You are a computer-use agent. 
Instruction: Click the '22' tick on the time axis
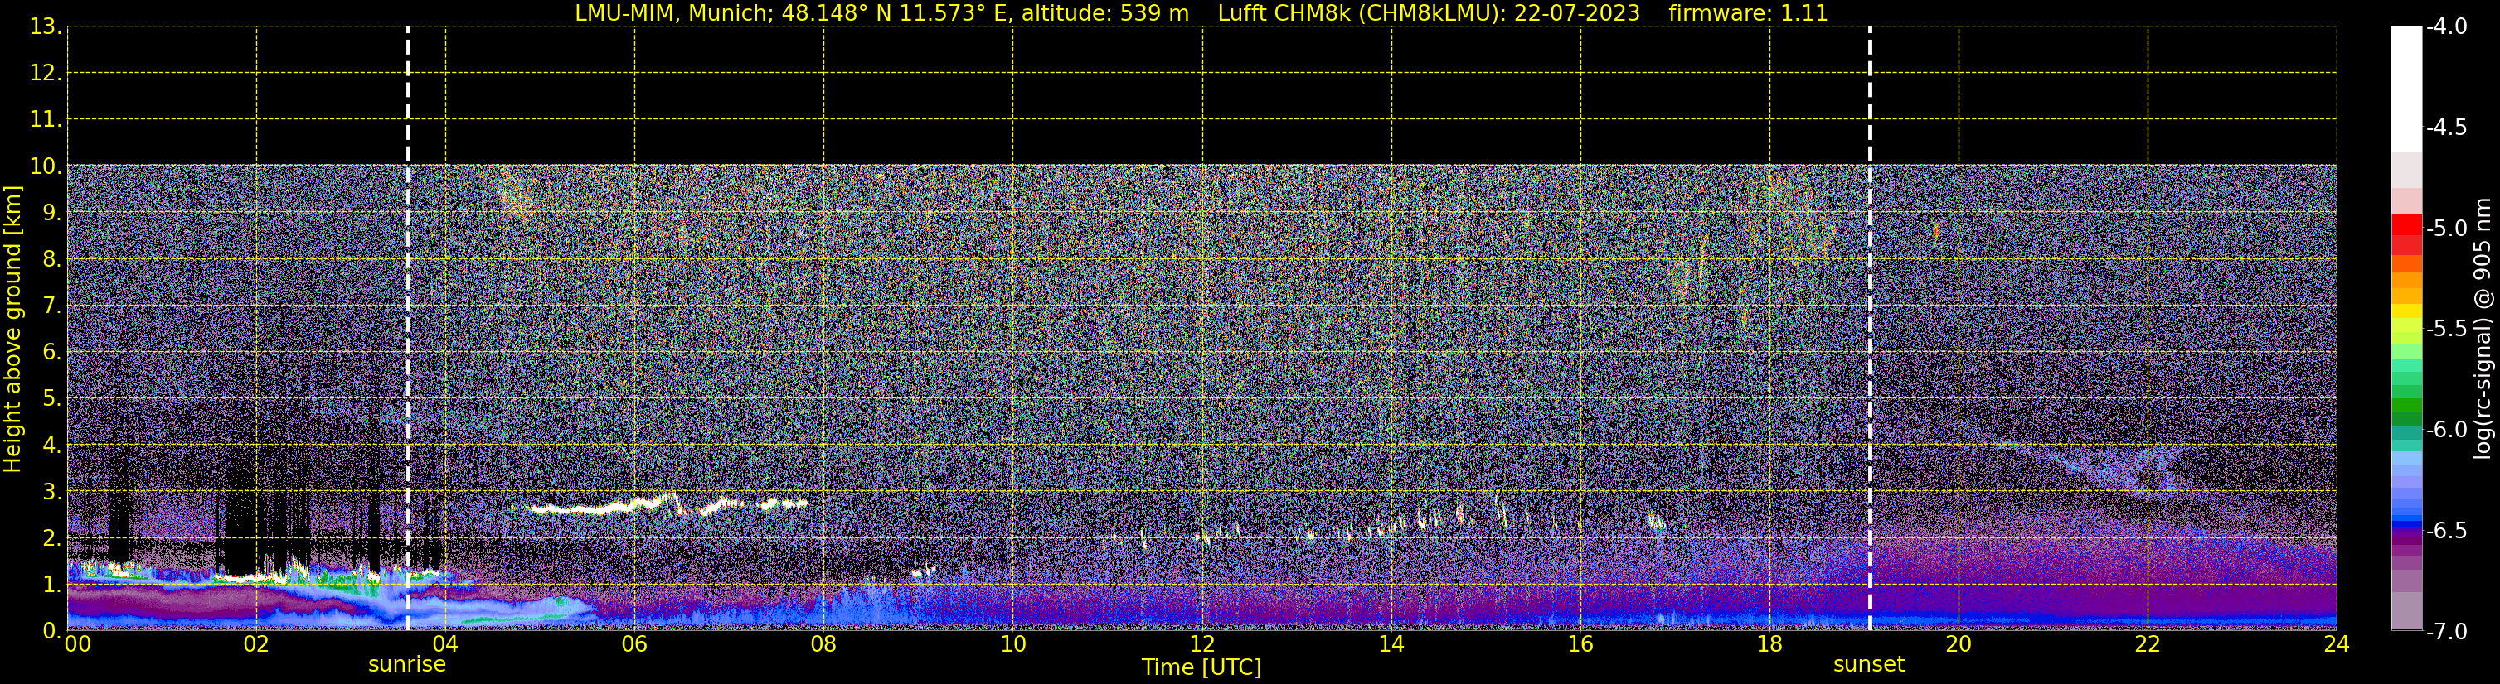tap(2148, 644)
